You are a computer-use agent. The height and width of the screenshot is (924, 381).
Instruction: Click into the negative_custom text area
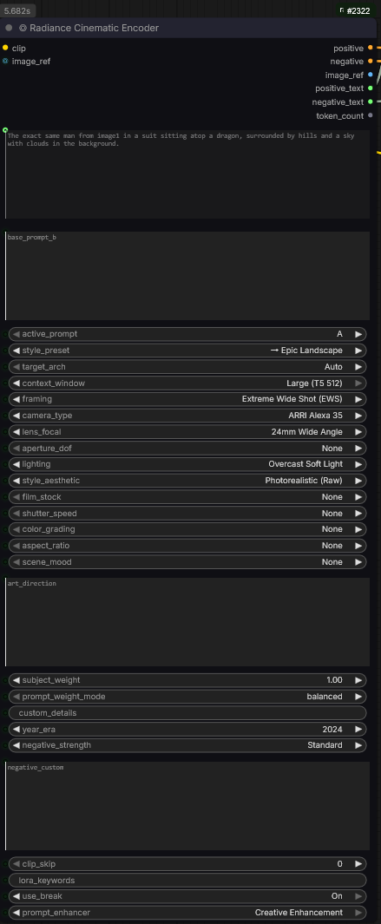[187, 805]
